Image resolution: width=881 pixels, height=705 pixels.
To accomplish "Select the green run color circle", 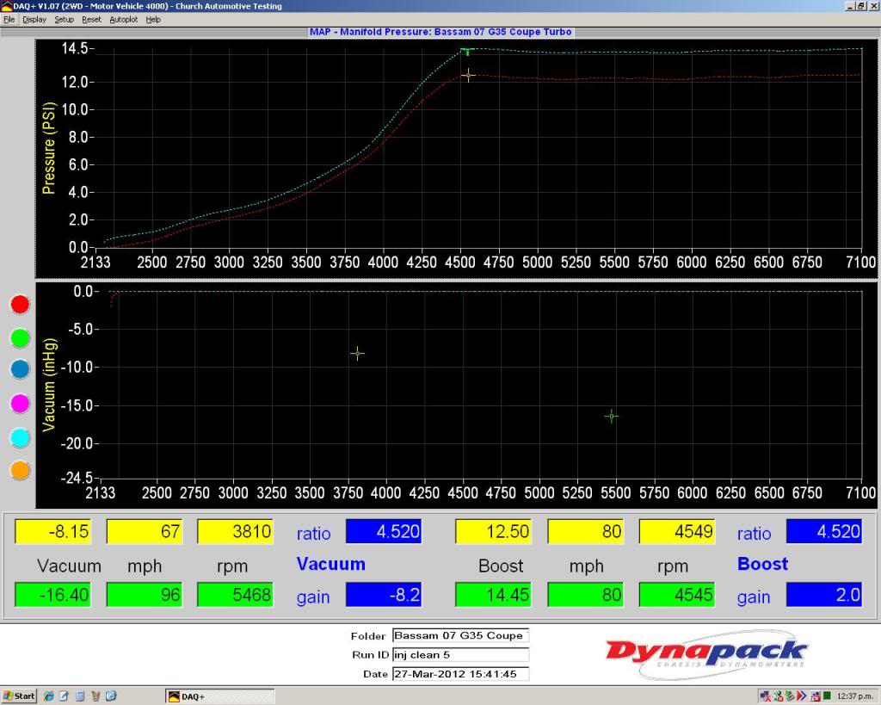I will (21, 338).
